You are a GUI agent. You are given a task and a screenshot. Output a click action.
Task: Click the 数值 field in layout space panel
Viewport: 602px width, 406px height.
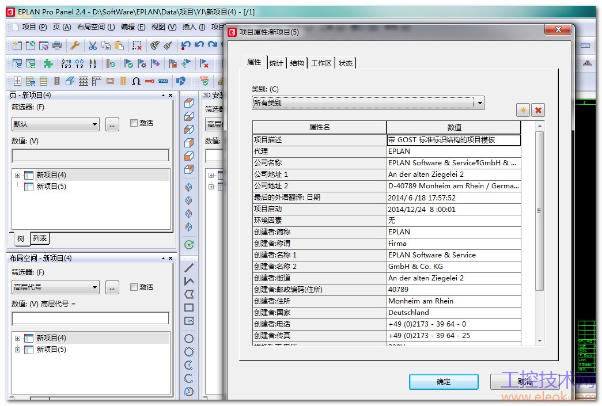pyautogui.click(x=90, y=318)
